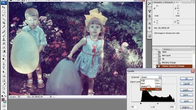
Task: Set history brush source for Blending Change
Action: point(154,63)
